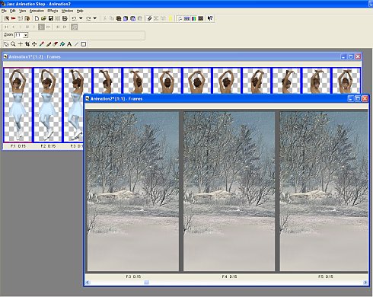Select the Line tool
This screenshot has height=297, width=373.
click(x=76, y=44)
